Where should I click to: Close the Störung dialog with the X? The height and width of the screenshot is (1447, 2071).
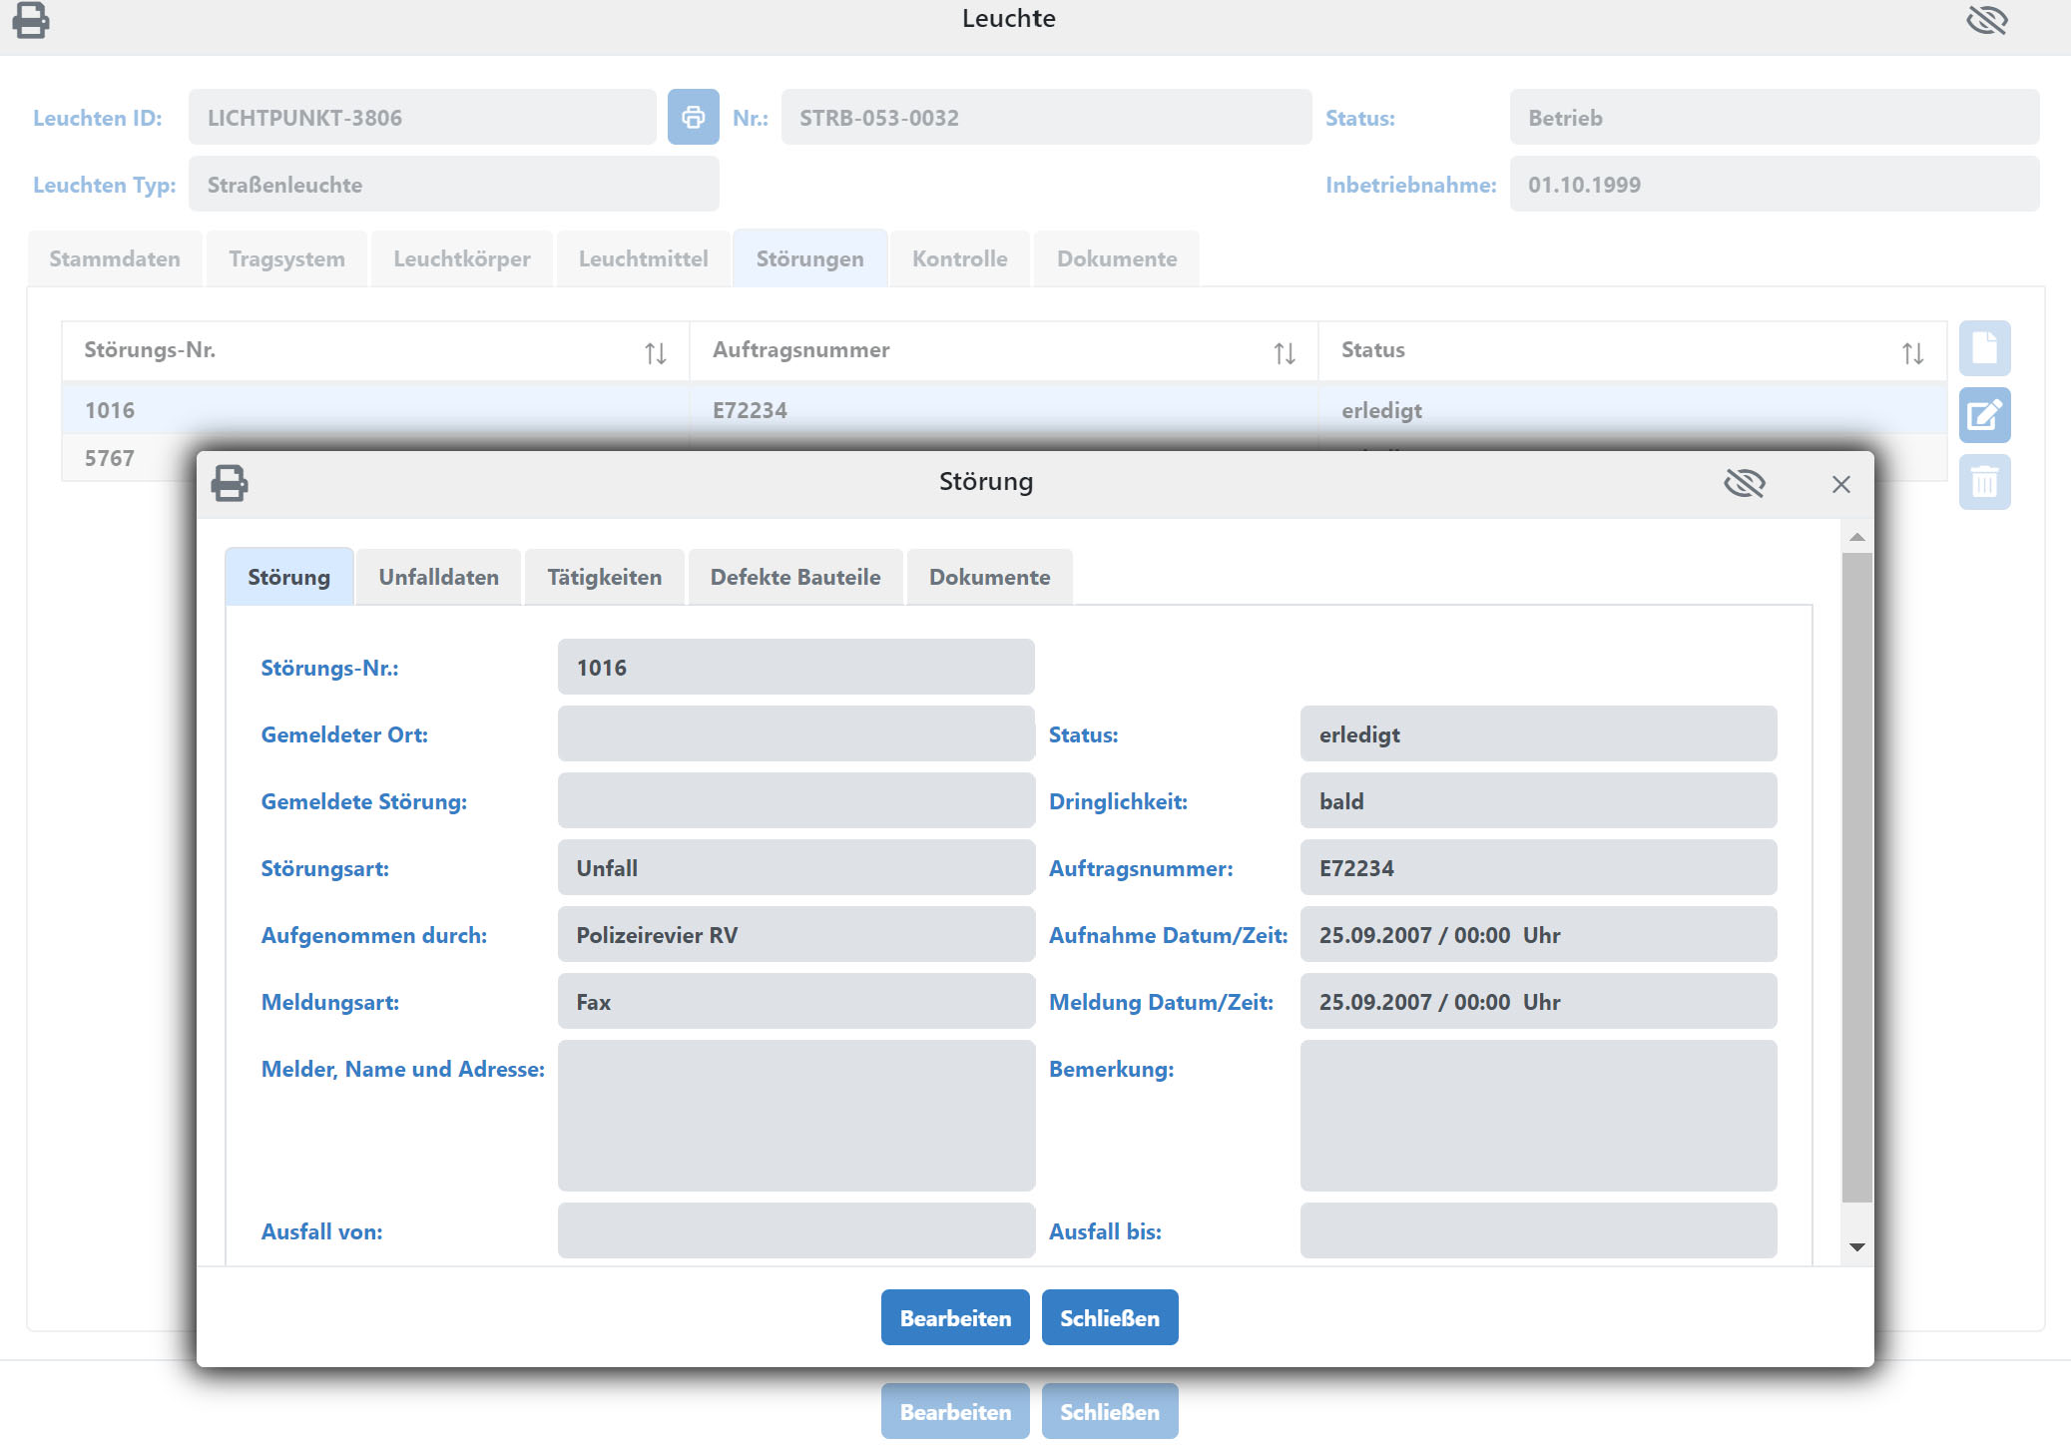coord(1840,484)
